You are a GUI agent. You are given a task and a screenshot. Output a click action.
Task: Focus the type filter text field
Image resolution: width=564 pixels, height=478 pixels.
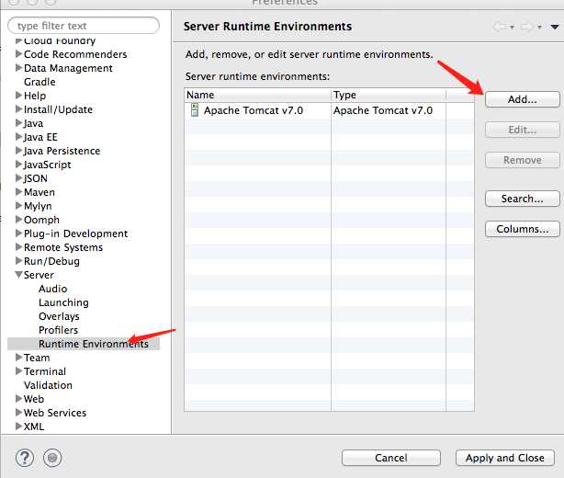(x=83, y=26)
